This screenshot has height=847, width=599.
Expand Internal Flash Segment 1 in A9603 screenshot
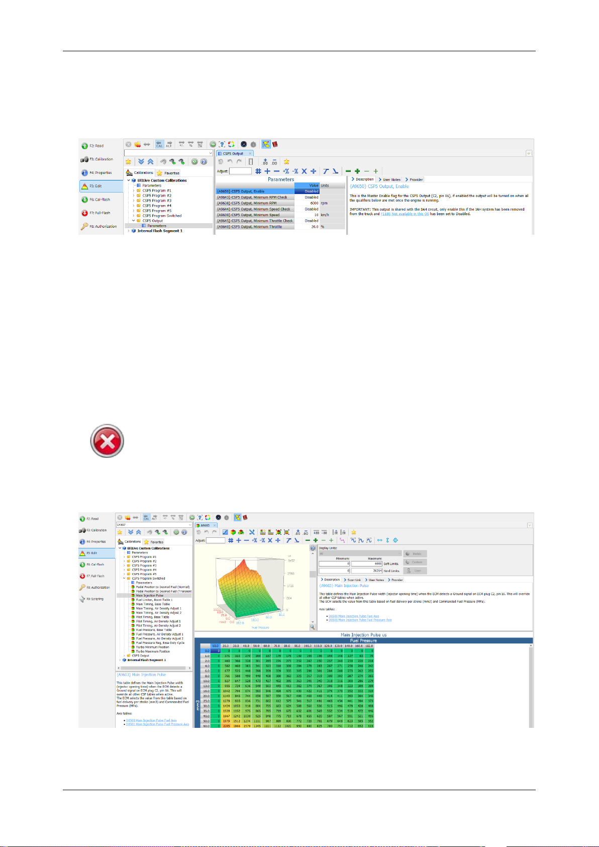click(x=120, y=660)
